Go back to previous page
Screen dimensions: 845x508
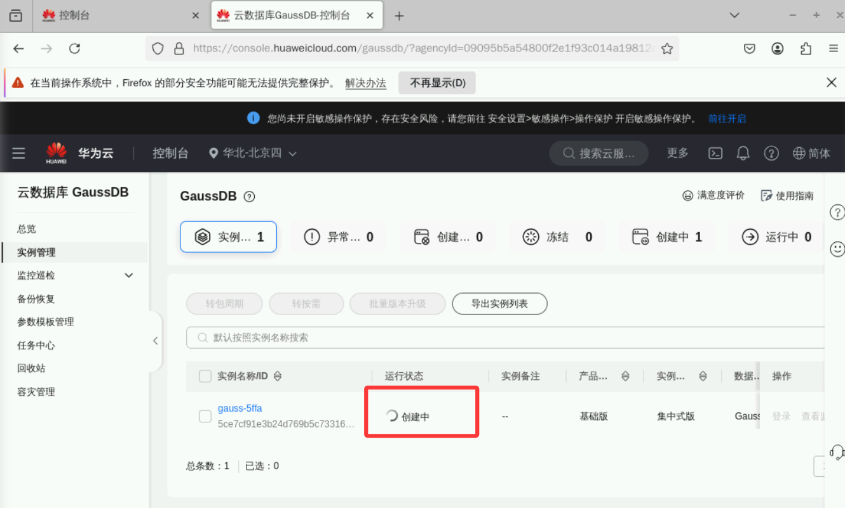coord(19,49)
